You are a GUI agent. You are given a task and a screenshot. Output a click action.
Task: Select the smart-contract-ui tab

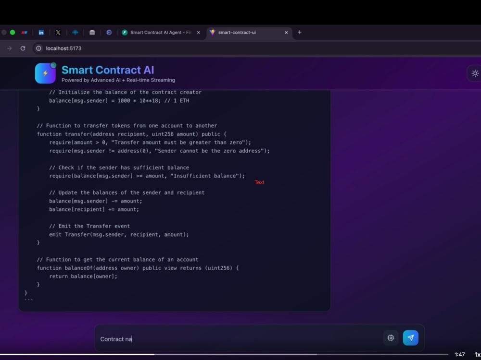click(x=249, y=33)
